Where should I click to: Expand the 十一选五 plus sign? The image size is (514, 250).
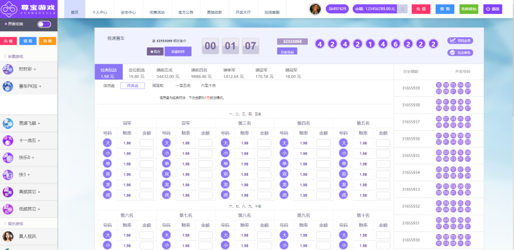pos(39,141)
